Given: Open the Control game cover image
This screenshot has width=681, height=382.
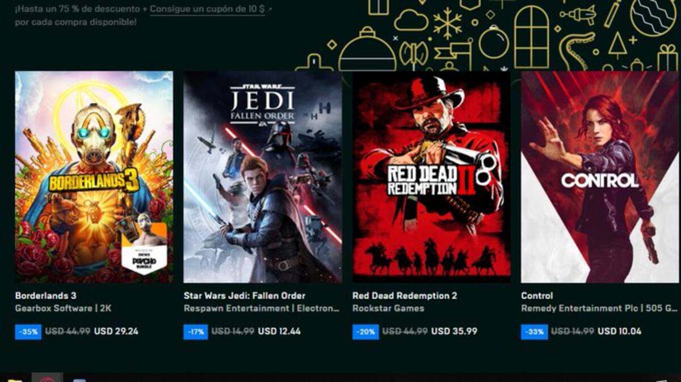Looking at the screenshot, I should (600, 177).
